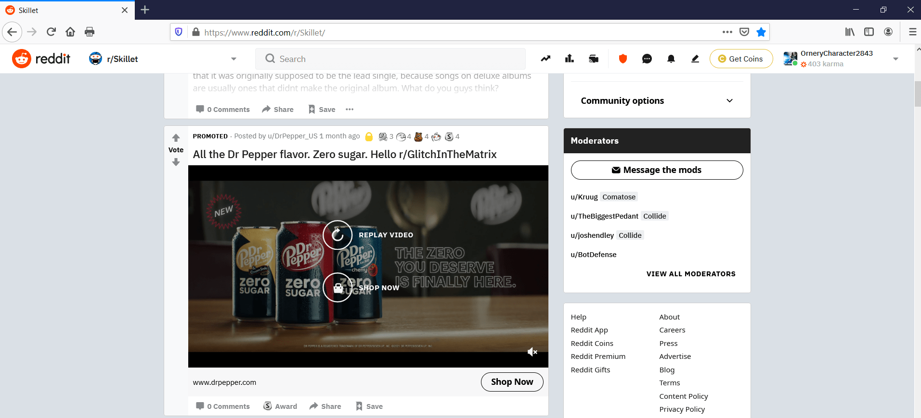Open page actions three-dot menu in address bar

pos(727,32)
